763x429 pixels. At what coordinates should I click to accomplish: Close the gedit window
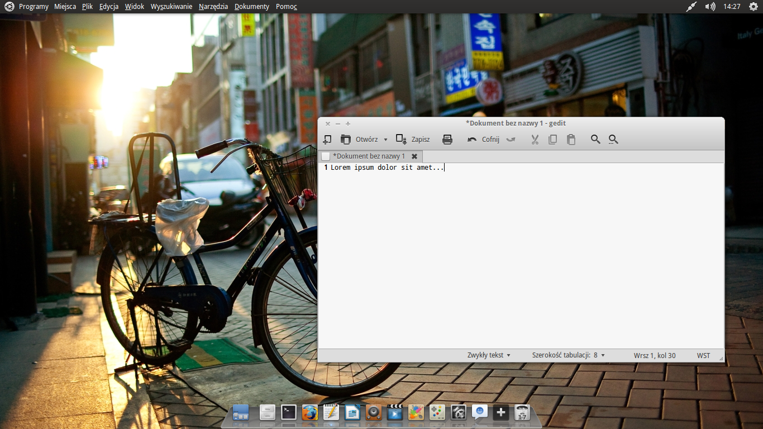click(x=328, y=124)
